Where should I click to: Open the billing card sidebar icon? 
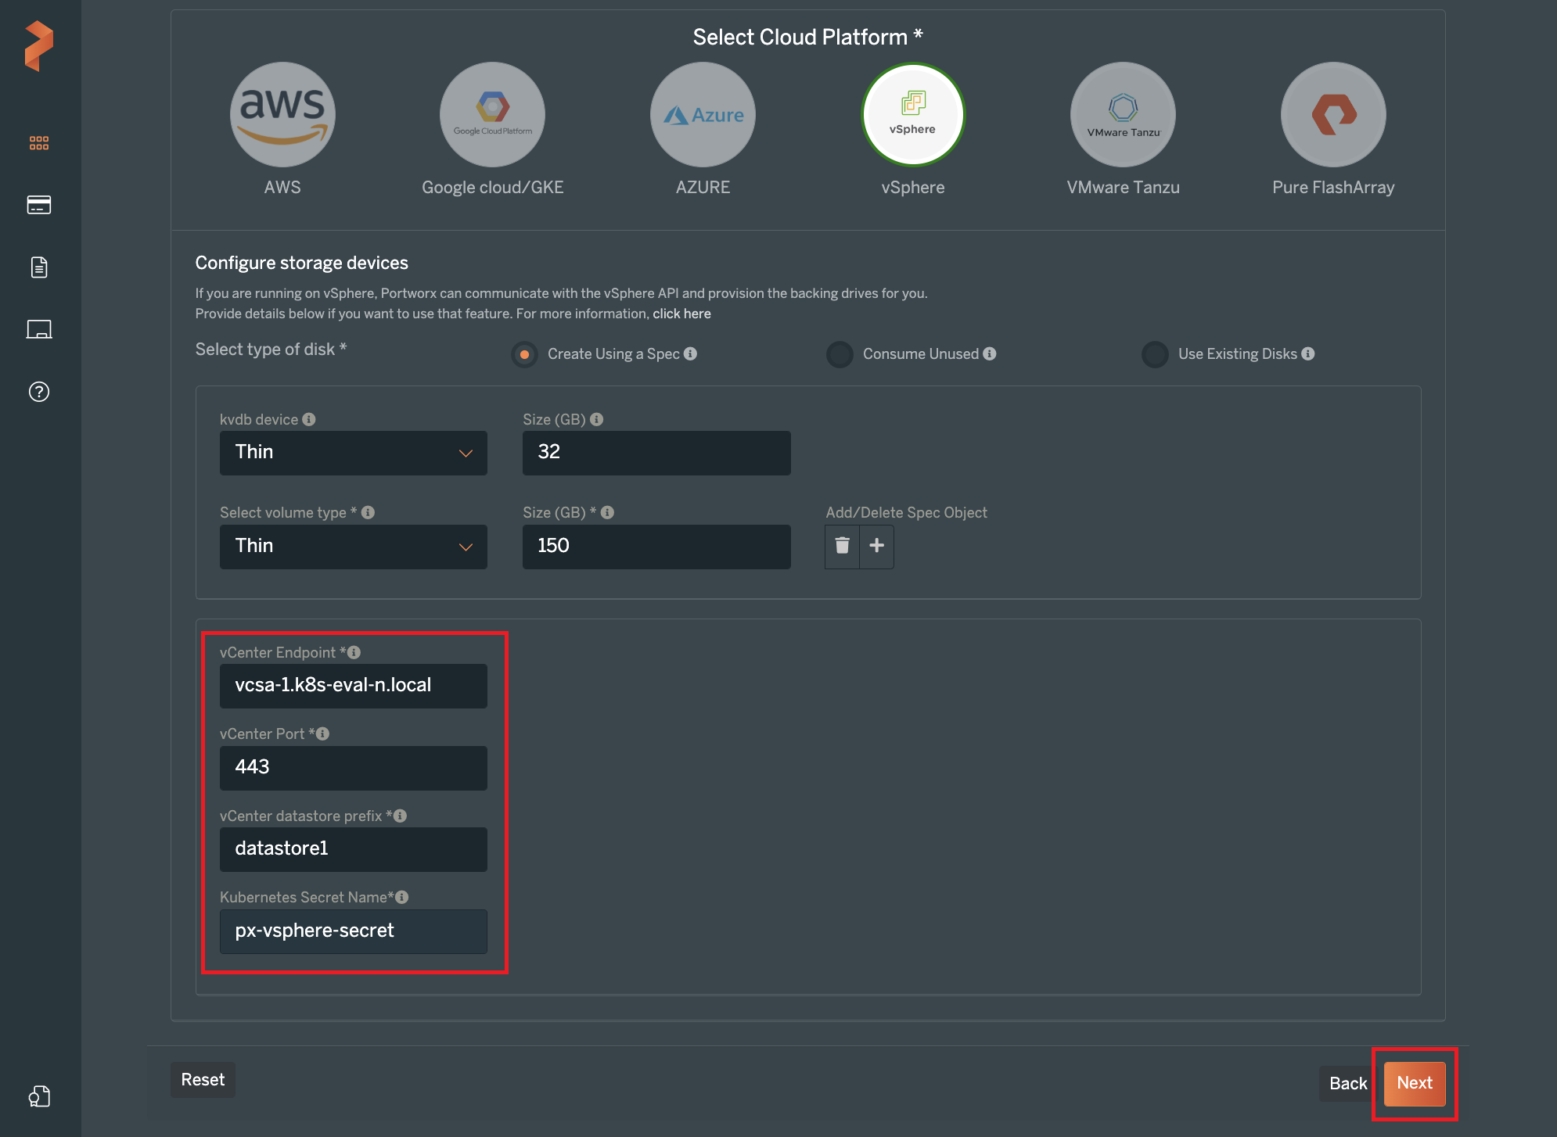[x=39, y=205]
